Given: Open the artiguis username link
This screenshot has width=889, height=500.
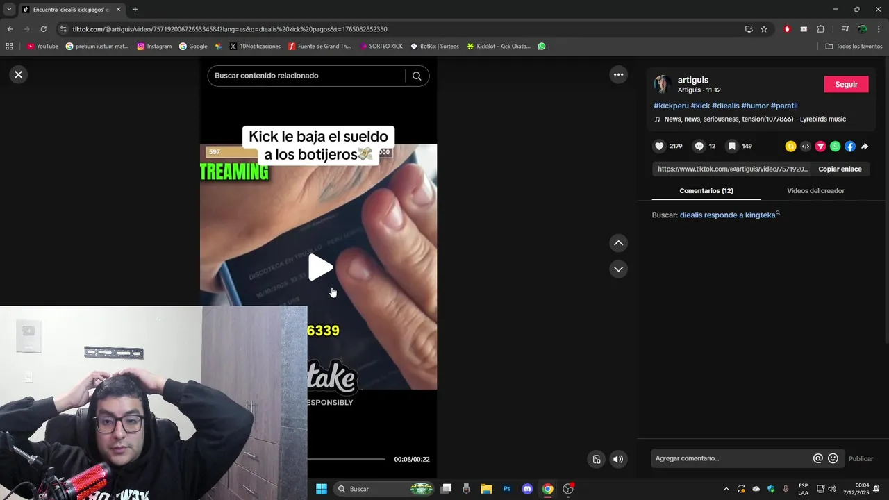Looking at the screenshot, I should pos(693,80).
